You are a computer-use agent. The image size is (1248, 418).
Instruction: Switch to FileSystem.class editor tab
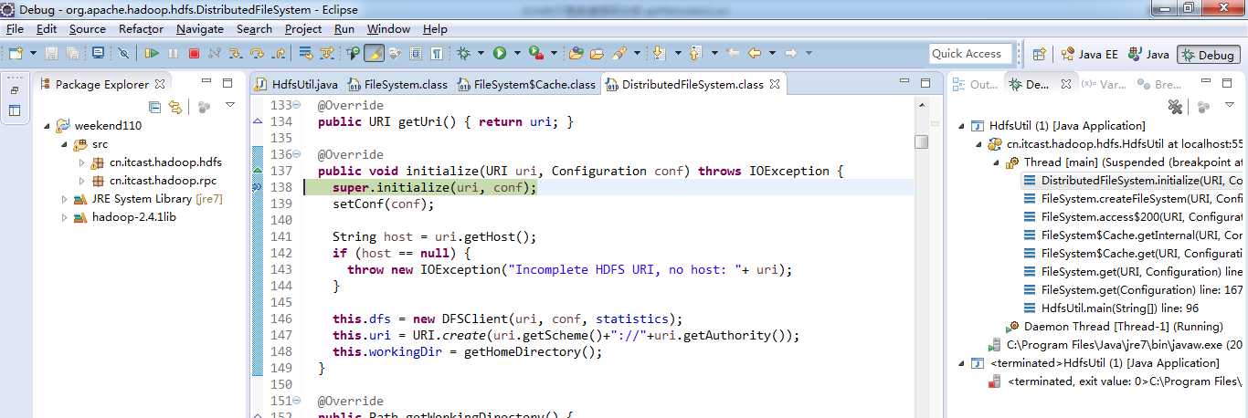pyautogui.click(x=397, y=85)
